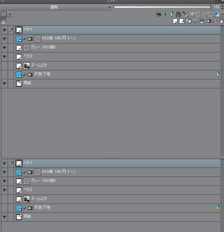Click Create Layer Mask icon
The width and height of the screenshot is (224, 232).
208,21
